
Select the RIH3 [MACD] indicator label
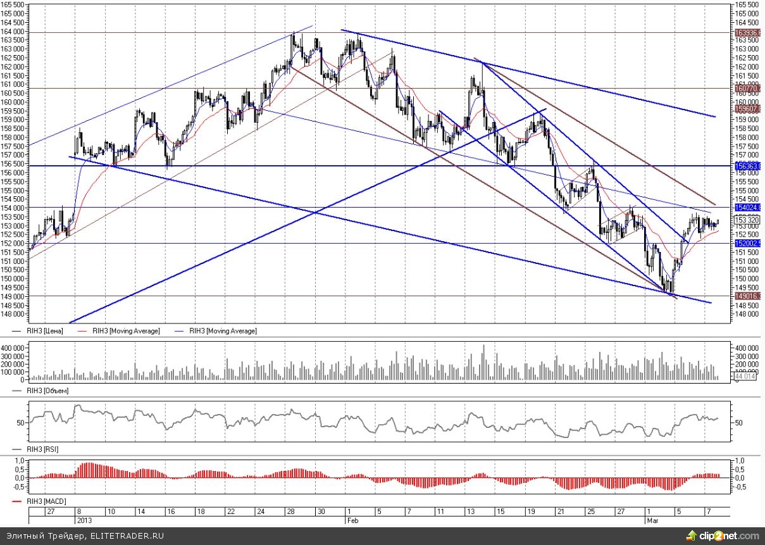[x=47, y=501]
